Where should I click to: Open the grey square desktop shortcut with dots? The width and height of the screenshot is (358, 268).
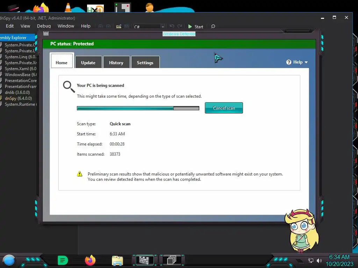[x=123, y=7]
